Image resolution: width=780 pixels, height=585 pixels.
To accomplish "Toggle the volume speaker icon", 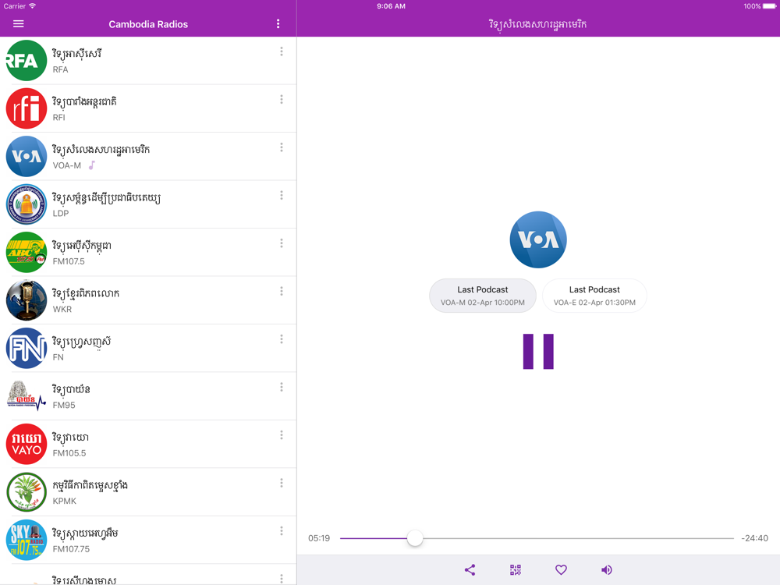I will point(607,570).
